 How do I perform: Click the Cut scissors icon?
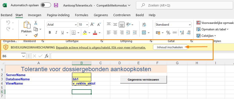(x=36, y=23)
